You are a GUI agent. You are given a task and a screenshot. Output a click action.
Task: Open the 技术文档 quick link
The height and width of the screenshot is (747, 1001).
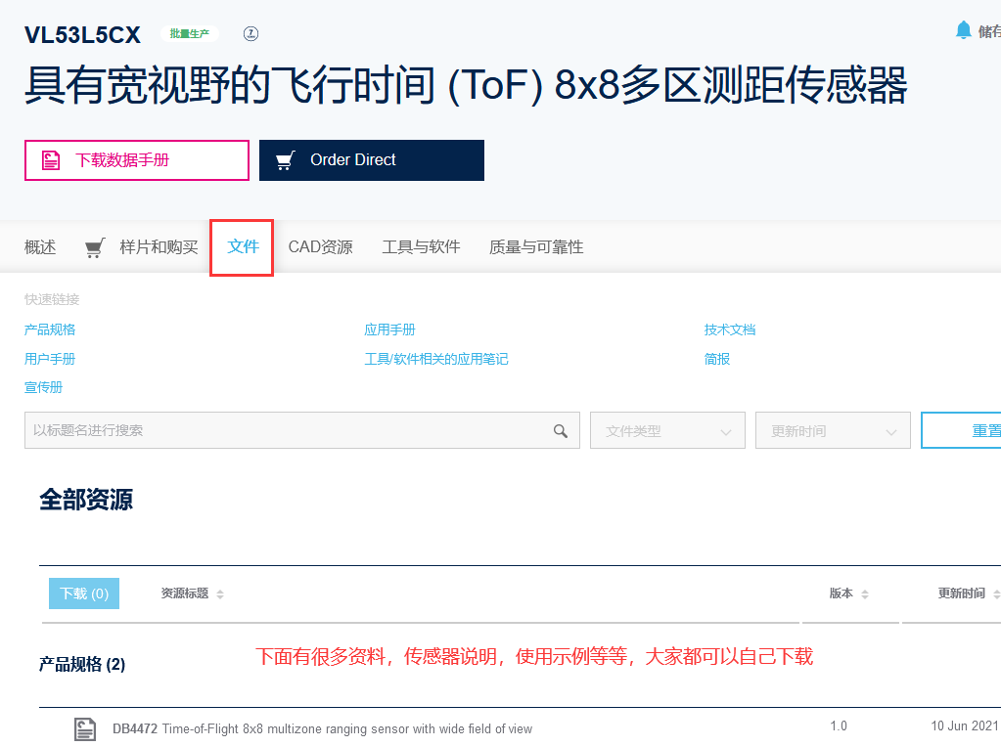pos(728,330)
